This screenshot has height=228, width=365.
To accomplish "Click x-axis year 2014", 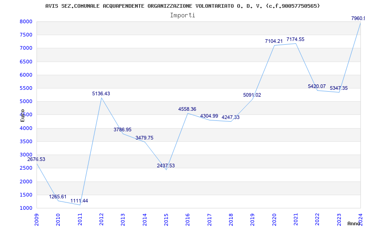I will (x=145, y=219).
